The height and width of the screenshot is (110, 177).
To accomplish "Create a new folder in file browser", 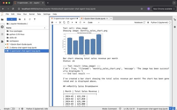I will tap(20, 19).
